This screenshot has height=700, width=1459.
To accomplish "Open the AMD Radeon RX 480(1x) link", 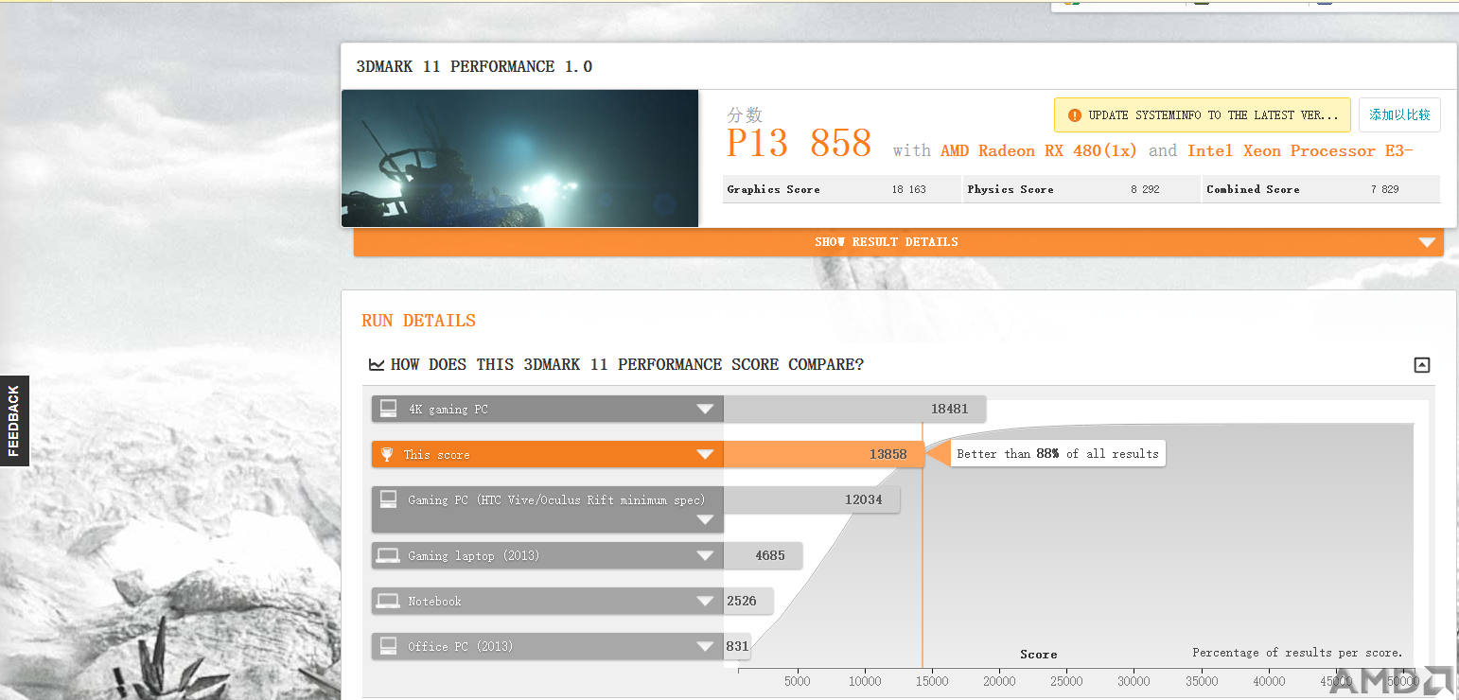I will point(1039,151).
